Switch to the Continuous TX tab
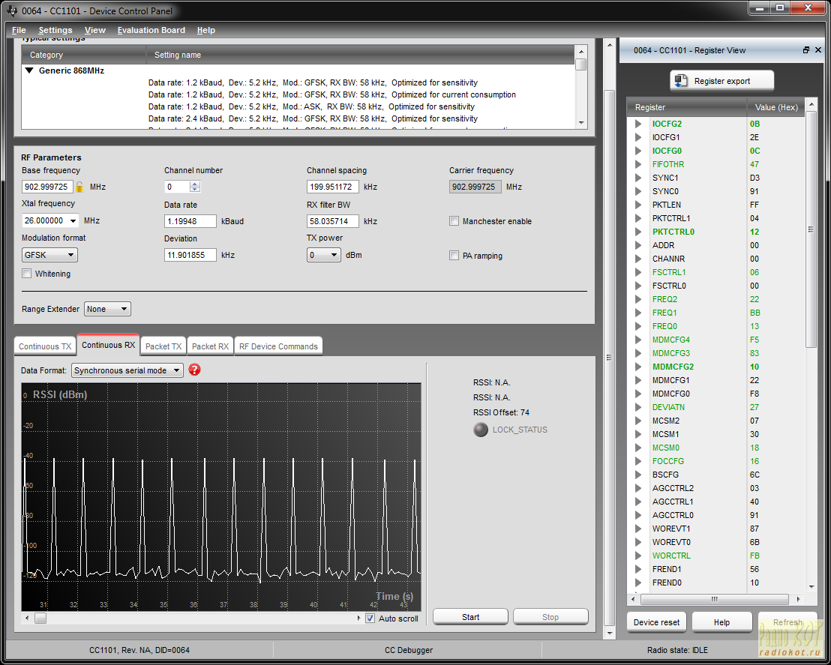831x665 pixels. coord(45,346)
